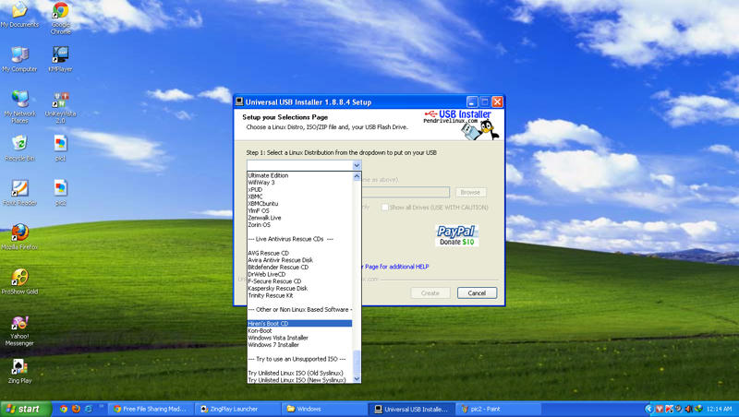The height and width of the screenshot is (417, 739).
Task: Choose DrWeb LiveCD entry
Action: pos(299,274)
